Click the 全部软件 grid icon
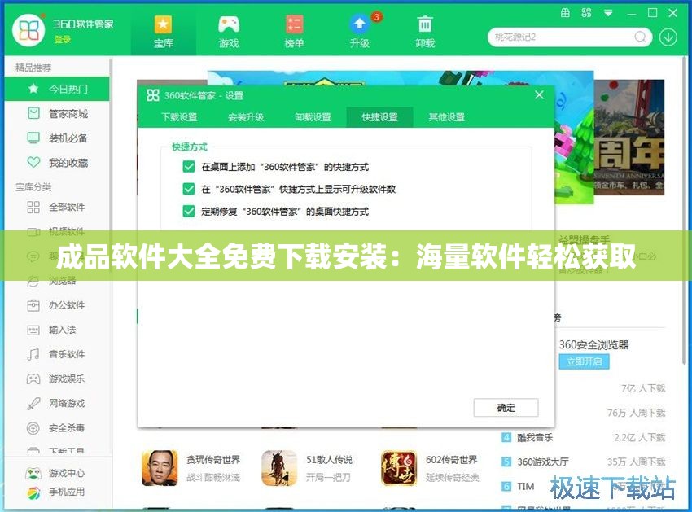The image size is (692, 512). [33, 207]
